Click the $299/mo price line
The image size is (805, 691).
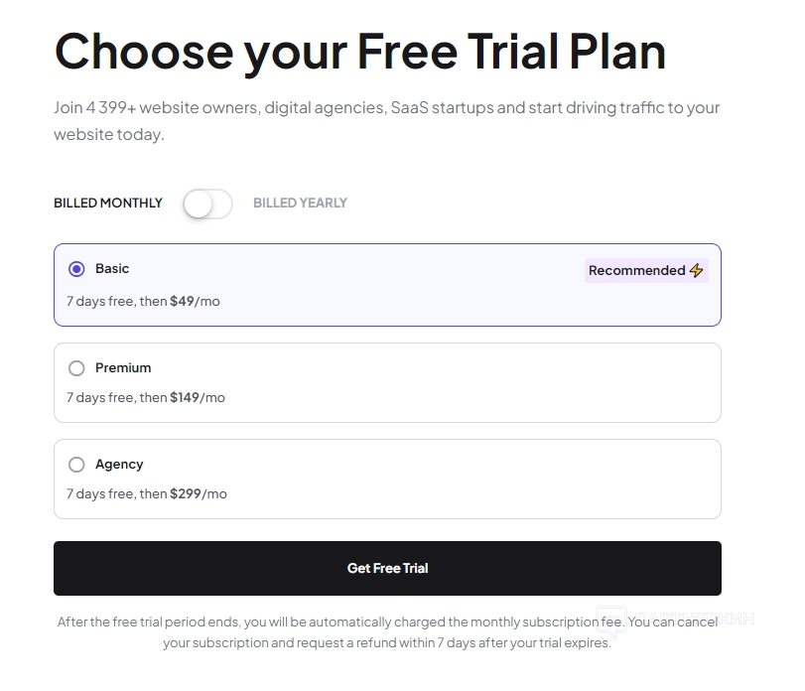(147, 493)
